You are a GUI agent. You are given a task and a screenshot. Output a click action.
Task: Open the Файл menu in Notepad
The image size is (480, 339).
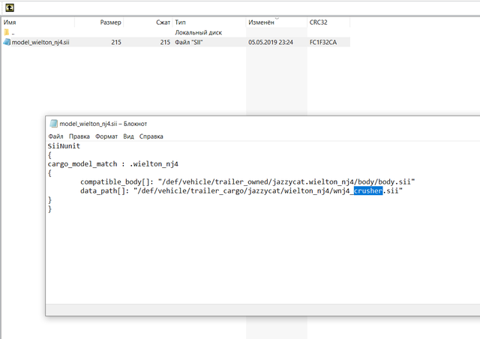(x=55, y=136)
